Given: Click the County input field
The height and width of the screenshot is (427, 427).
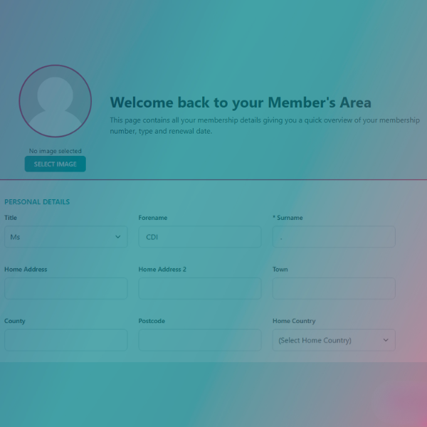Looking at the screenshot, I should click(x=66, y=340).
